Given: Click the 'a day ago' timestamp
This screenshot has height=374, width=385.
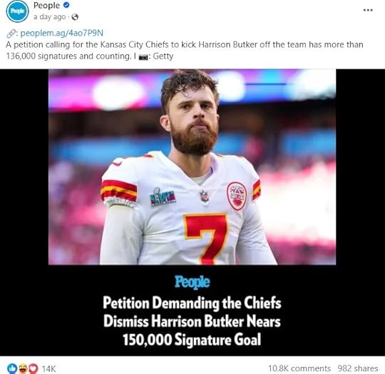Looking at the screenshot, I should (50, 17).
